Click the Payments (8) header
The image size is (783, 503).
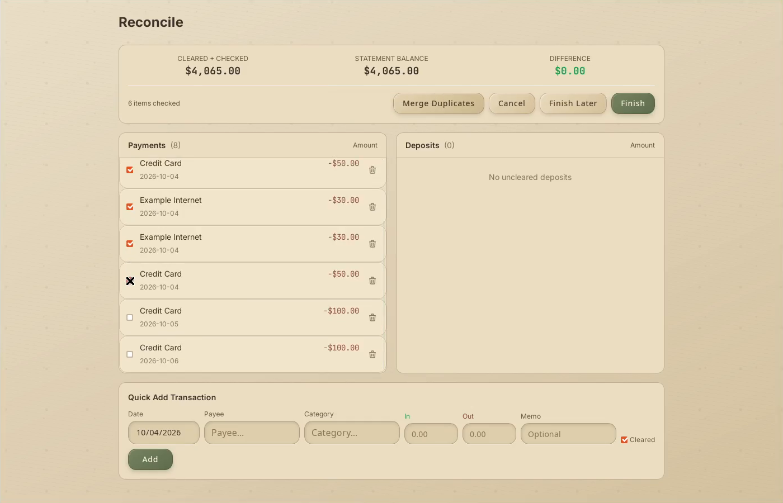click(154, 145)
